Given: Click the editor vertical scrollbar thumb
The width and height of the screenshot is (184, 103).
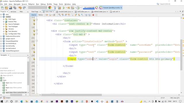Looking at the screenshot, I should [x=181, y=55].
